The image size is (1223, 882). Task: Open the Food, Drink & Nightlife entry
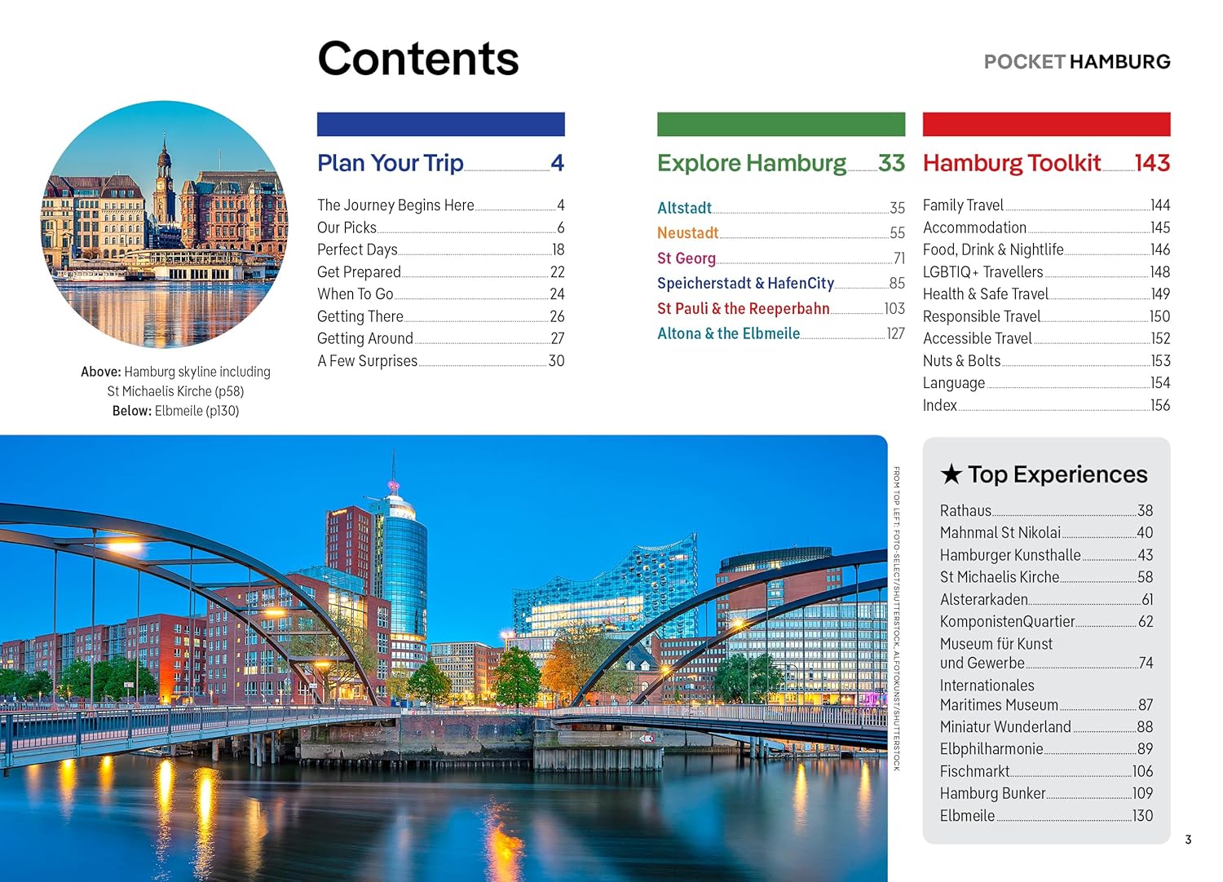(992, 249)
